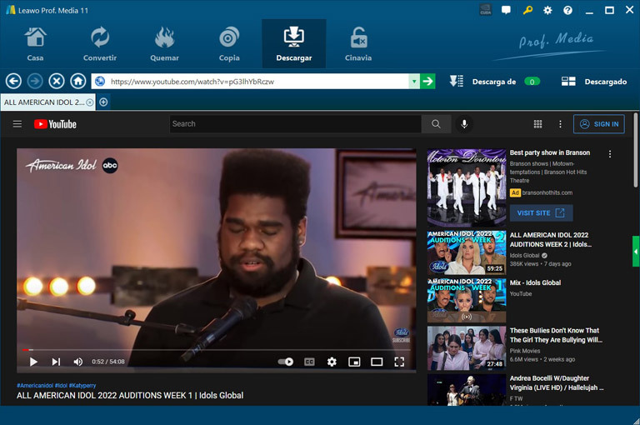
Task: Open the YouTube hamburger menu
Action: (17, 123)
